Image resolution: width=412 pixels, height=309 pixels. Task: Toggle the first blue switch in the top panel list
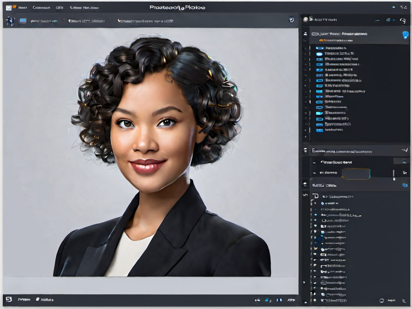coord(319,48)
